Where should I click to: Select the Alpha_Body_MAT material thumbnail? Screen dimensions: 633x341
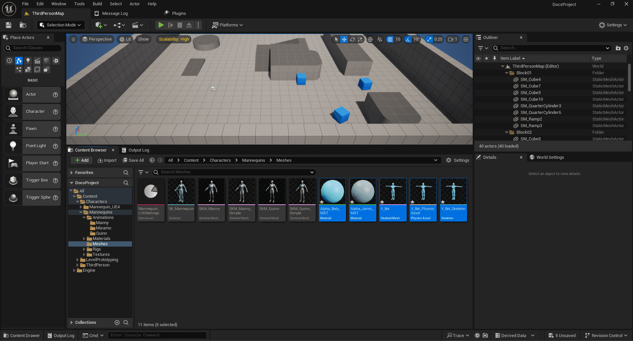pyautogui.click(x=332, y=200)
